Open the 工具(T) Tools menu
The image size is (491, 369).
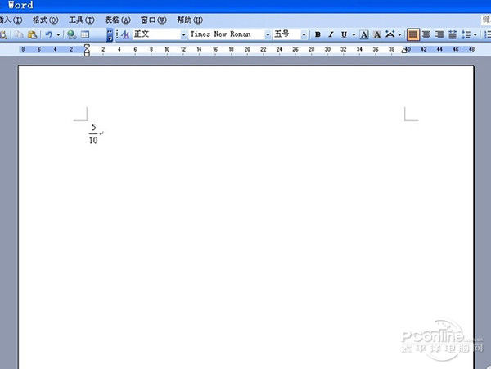tap(82, 20)
